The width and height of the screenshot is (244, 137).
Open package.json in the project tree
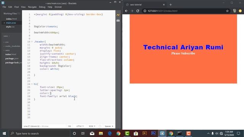12,59
